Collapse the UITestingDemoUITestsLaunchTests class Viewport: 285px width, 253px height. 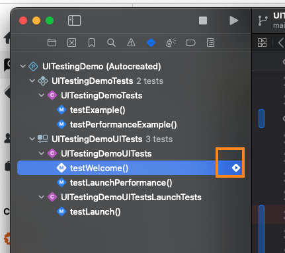click(x=42, y=197)
